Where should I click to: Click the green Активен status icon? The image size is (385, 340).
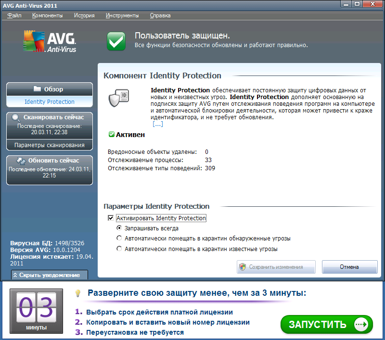[x=112, y=134]
